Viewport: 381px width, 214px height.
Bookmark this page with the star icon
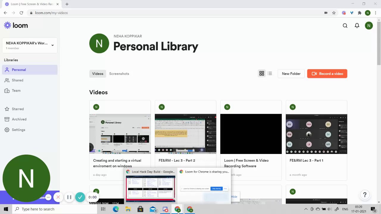pyautogui.click(x=334, y=13)
